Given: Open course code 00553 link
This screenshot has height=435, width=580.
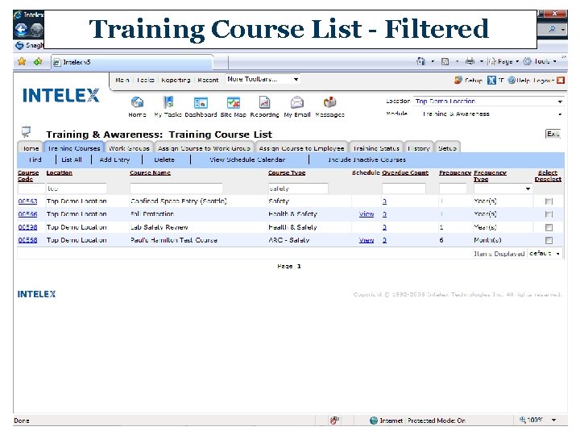Looking at the screenshot, I should tap(27, 201).
